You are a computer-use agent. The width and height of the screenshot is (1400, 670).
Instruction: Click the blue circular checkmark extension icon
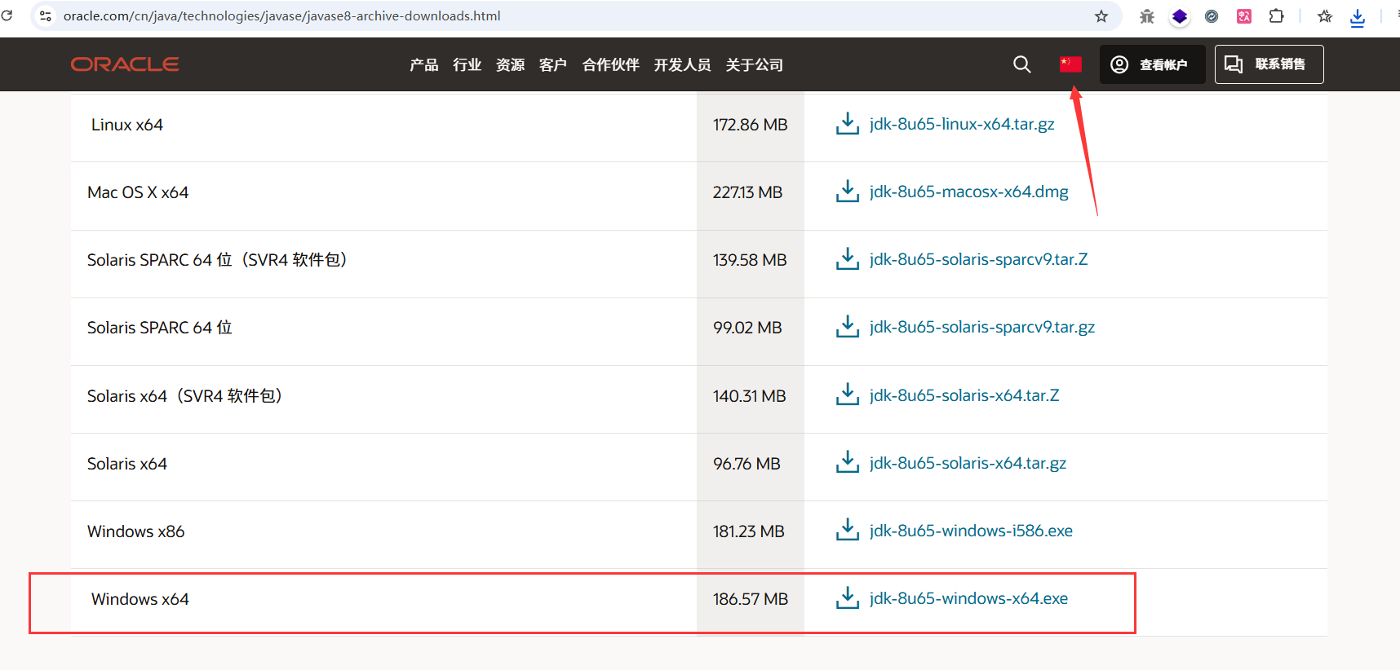(x=1212, y=16)
